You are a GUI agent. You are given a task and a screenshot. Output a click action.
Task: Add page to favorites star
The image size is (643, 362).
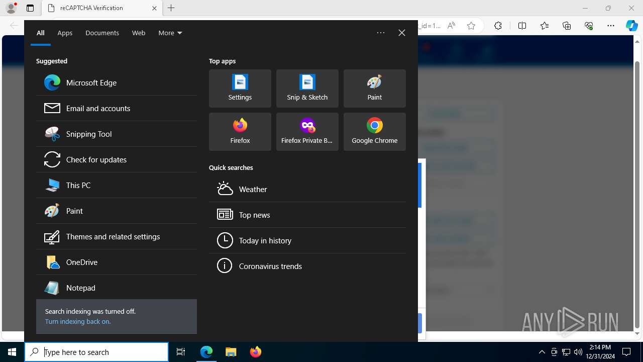tap(471, 26)
